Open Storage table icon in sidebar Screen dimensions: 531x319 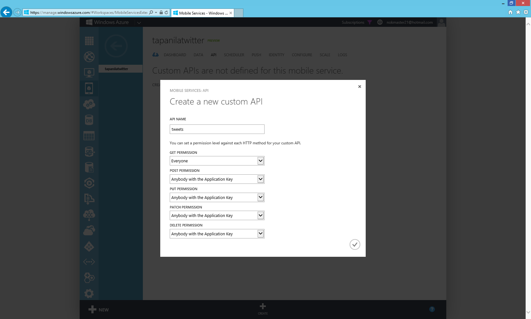pos(89,136)
